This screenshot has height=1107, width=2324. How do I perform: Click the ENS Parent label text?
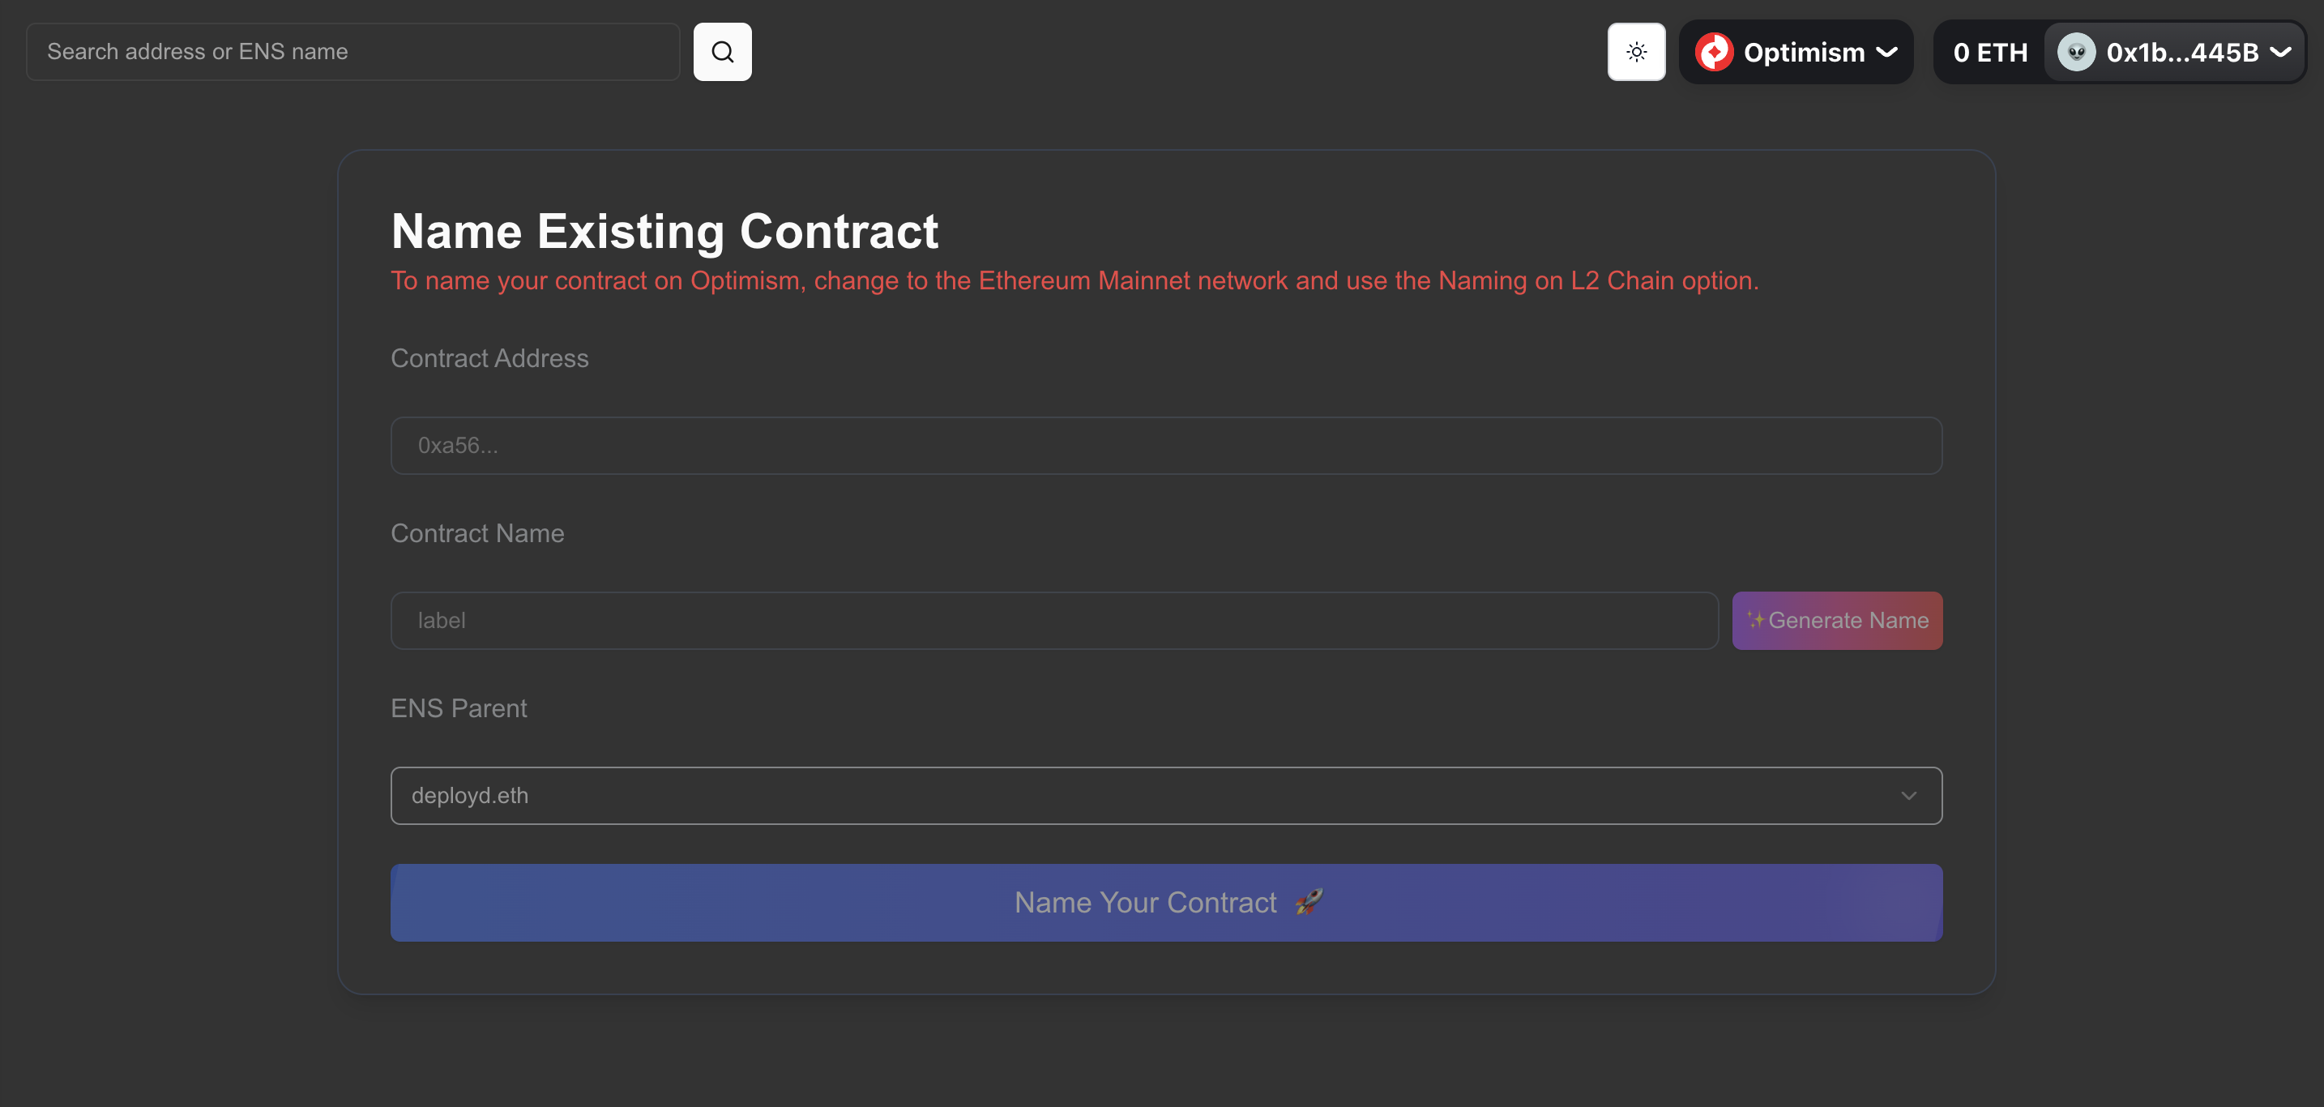pos(459,708)
